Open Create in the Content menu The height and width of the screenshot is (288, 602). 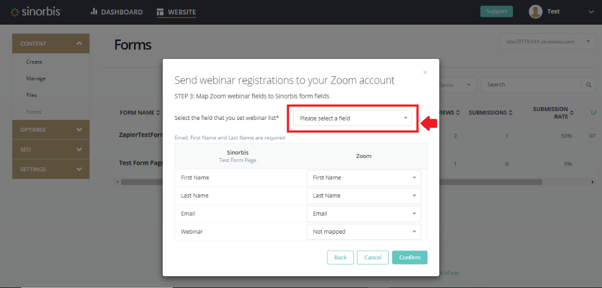[x=34, y=62]
